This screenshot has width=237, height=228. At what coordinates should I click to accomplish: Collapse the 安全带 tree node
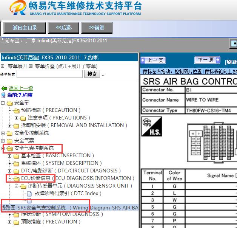3,103
